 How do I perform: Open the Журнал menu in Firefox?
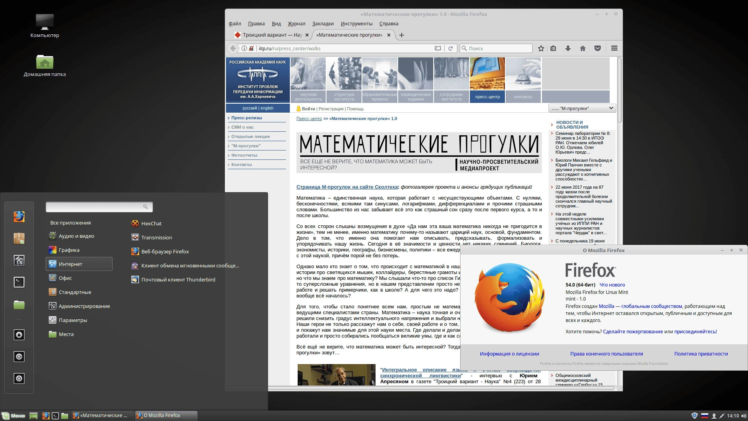pyautogui.click(x=296, y=24)
